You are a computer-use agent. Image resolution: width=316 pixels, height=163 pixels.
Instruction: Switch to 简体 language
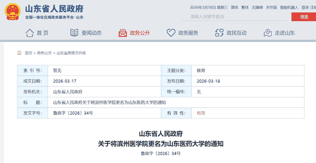click(235, 8)
